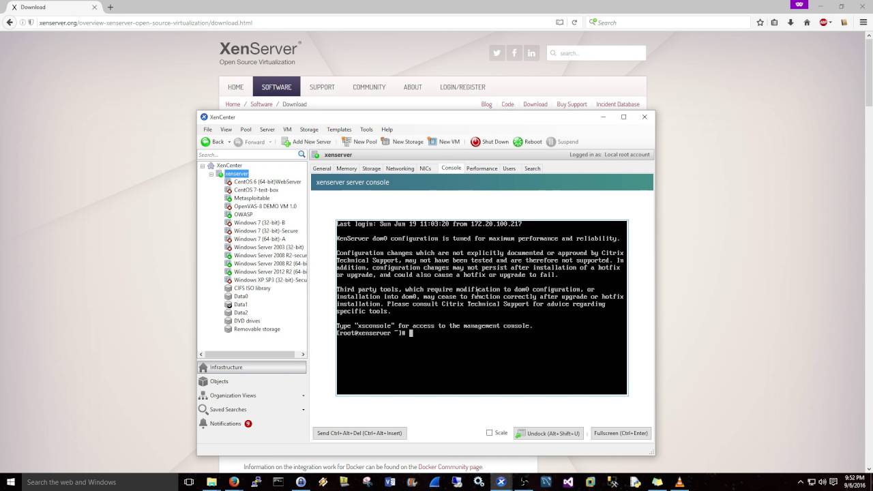The height and width of the screenshot is (491, 873).
Task: Click the Twitter icon on XenServer site
Action: pos(497,53)
